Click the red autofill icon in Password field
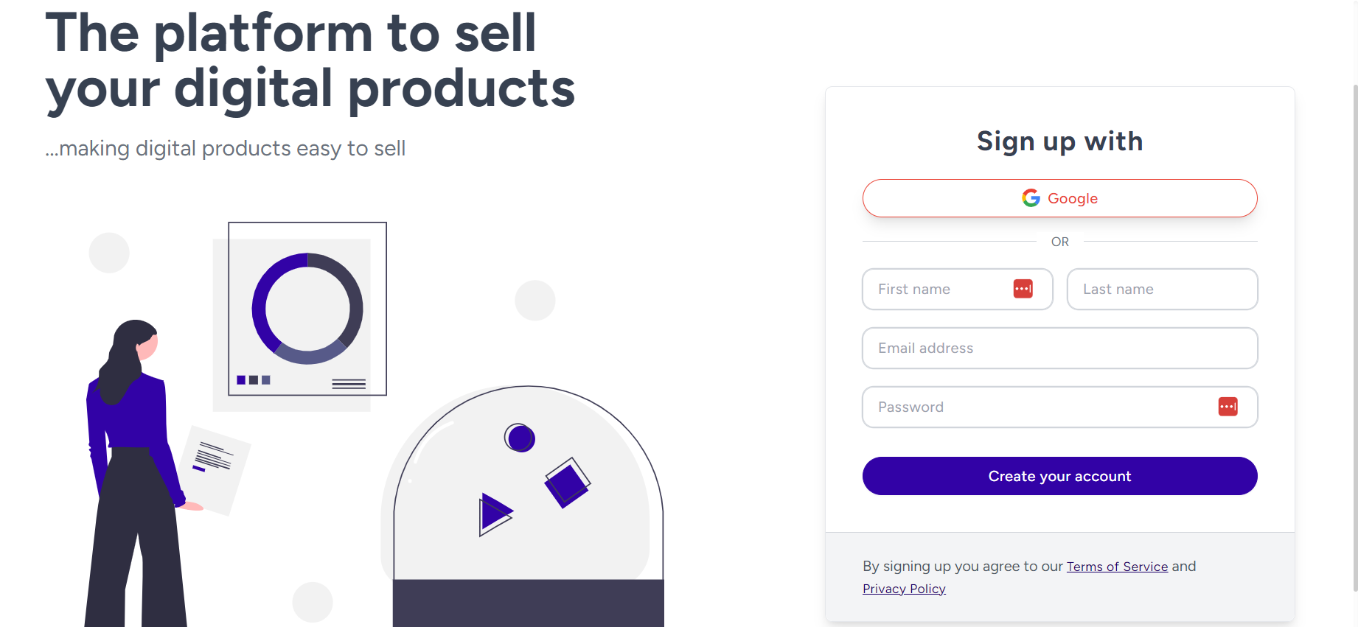 point(1228,407)
